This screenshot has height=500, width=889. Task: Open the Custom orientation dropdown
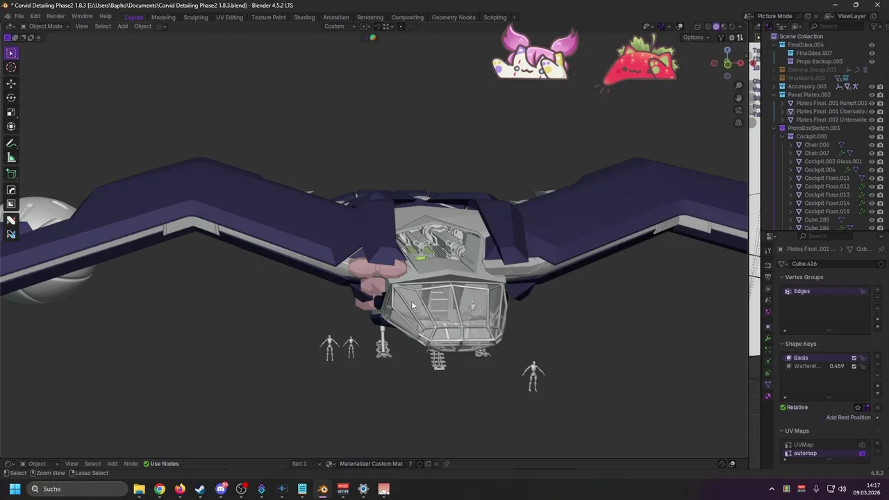pos(340,26)
